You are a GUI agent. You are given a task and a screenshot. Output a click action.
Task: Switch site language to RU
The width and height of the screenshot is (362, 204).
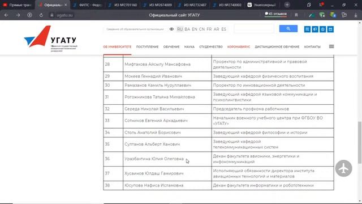coord(180,29)
